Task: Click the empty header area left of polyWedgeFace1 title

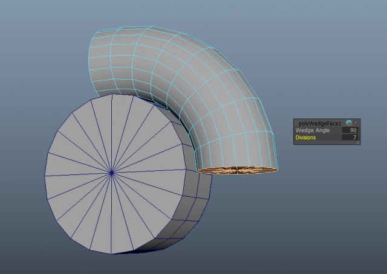Action: pos(297,123)
